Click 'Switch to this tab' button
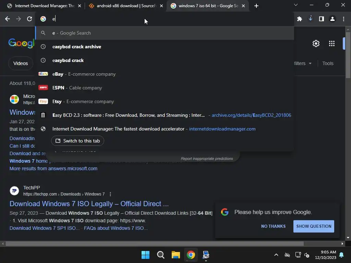 pos(77,141)
